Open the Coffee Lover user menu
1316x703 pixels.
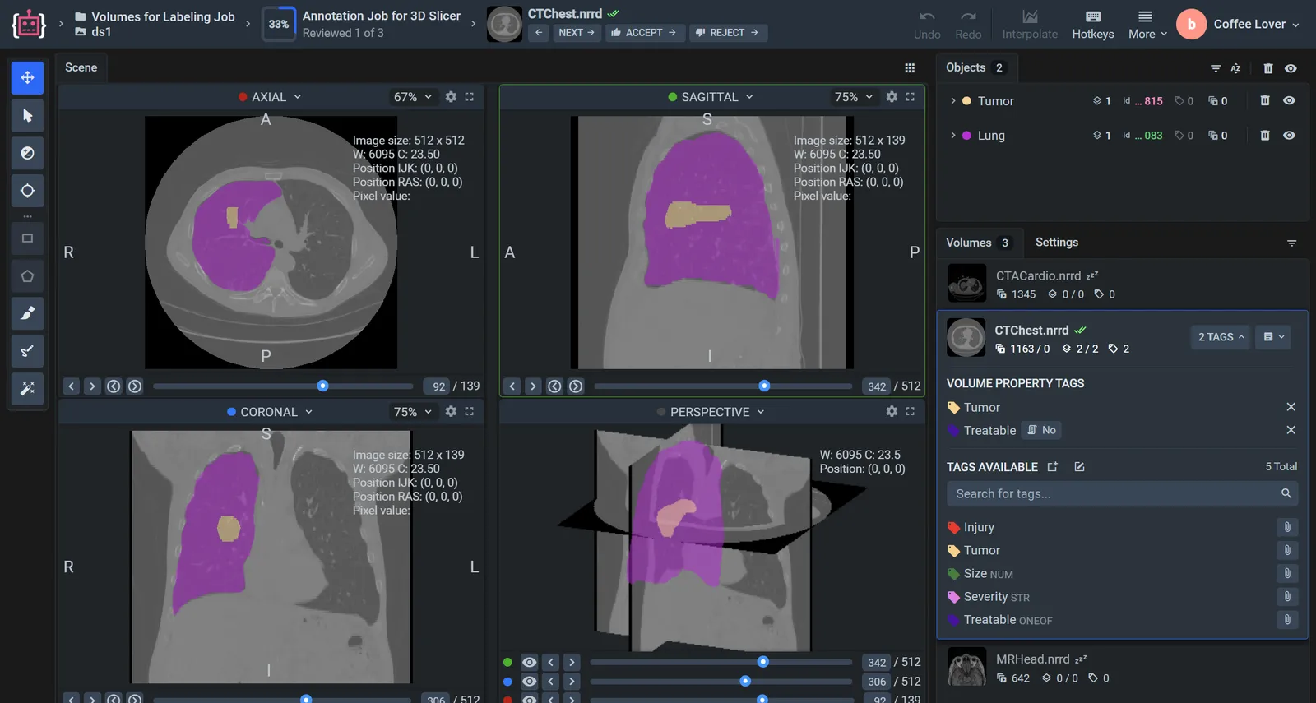coord(1239,25)
